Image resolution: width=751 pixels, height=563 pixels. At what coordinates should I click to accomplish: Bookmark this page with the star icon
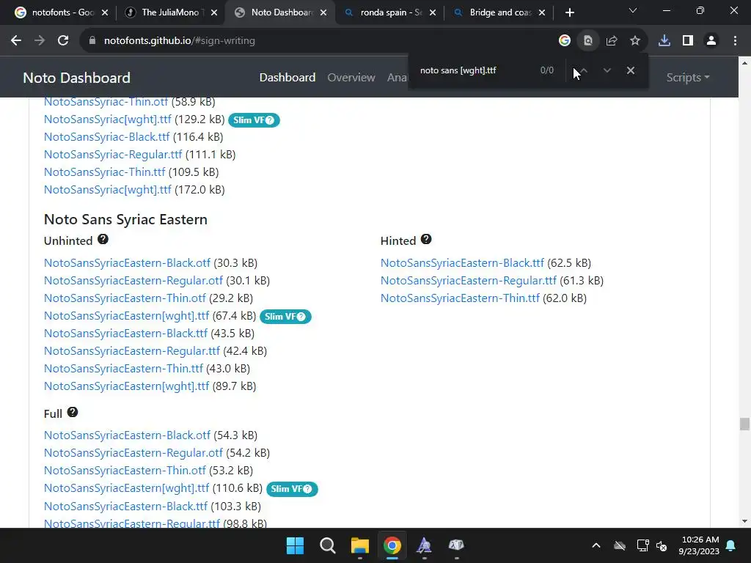pyautogui.click(x=635, y=41)
